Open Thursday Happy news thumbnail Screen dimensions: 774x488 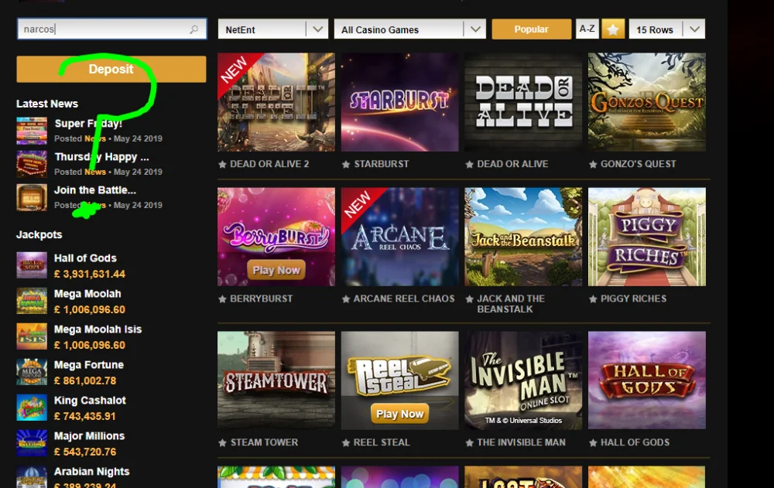click(x=32, y=164)
